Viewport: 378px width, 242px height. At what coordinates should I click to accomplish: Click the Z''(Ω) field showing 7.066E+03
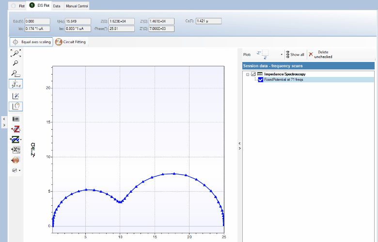click(161, 29)
